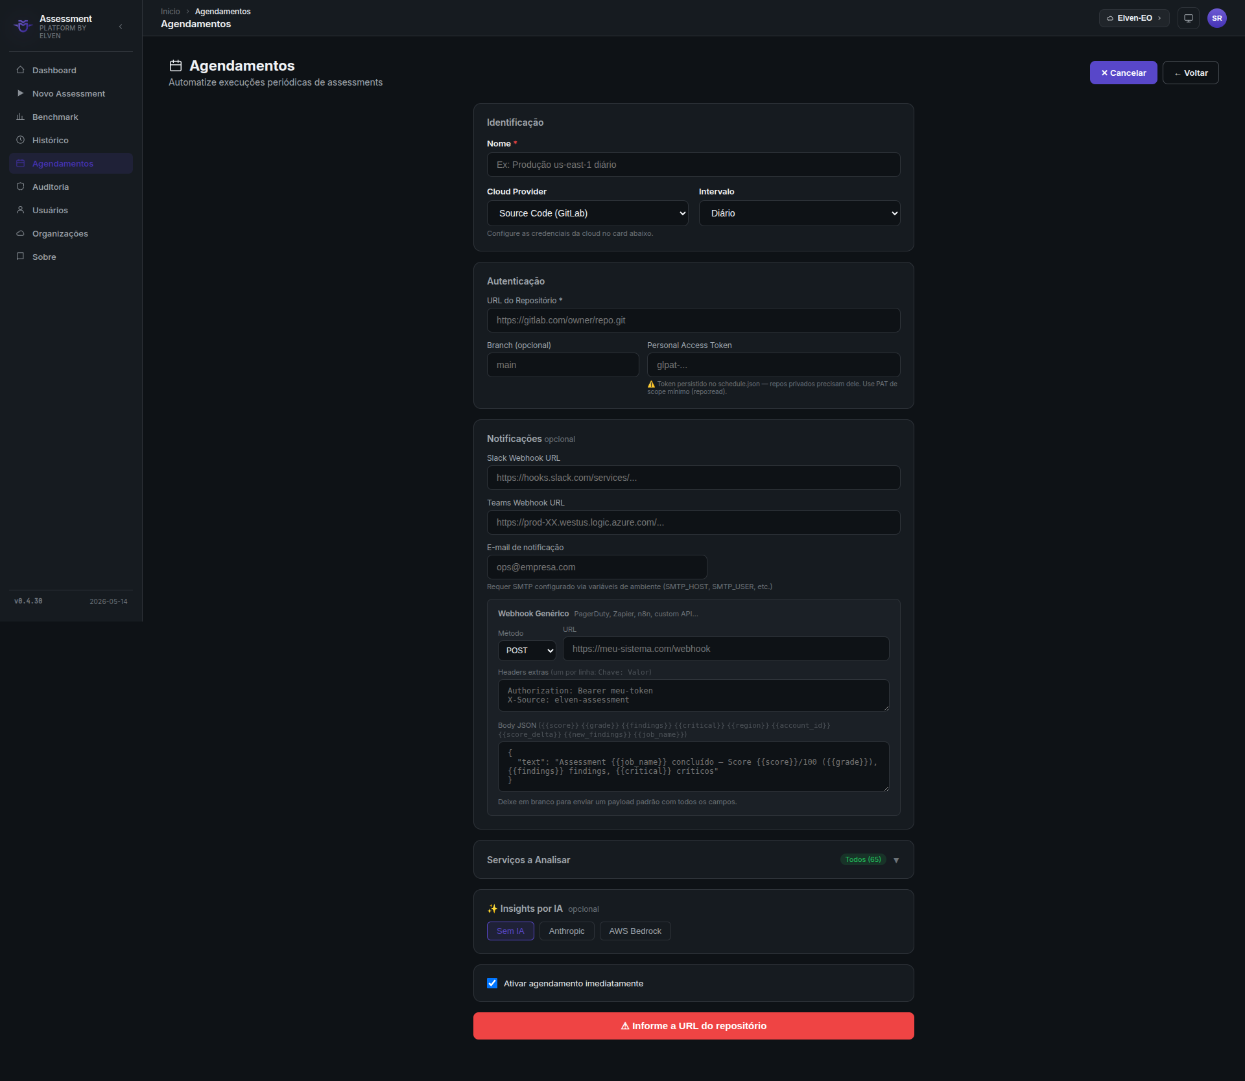Click into the Headers extras textarea
This screenshot has height=1081, width=1245.
(693, 695)
